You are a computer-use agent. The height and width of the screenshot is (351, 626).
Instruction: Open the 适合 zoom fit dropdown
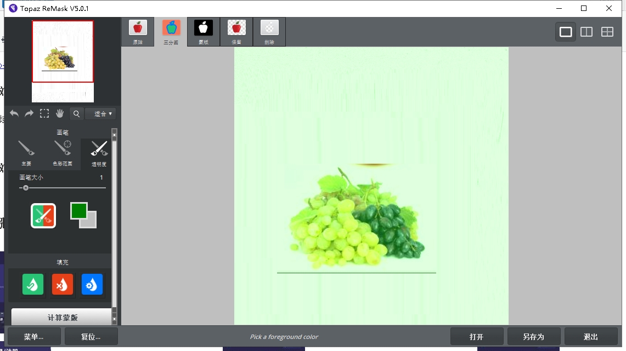(x=101, y=113)
